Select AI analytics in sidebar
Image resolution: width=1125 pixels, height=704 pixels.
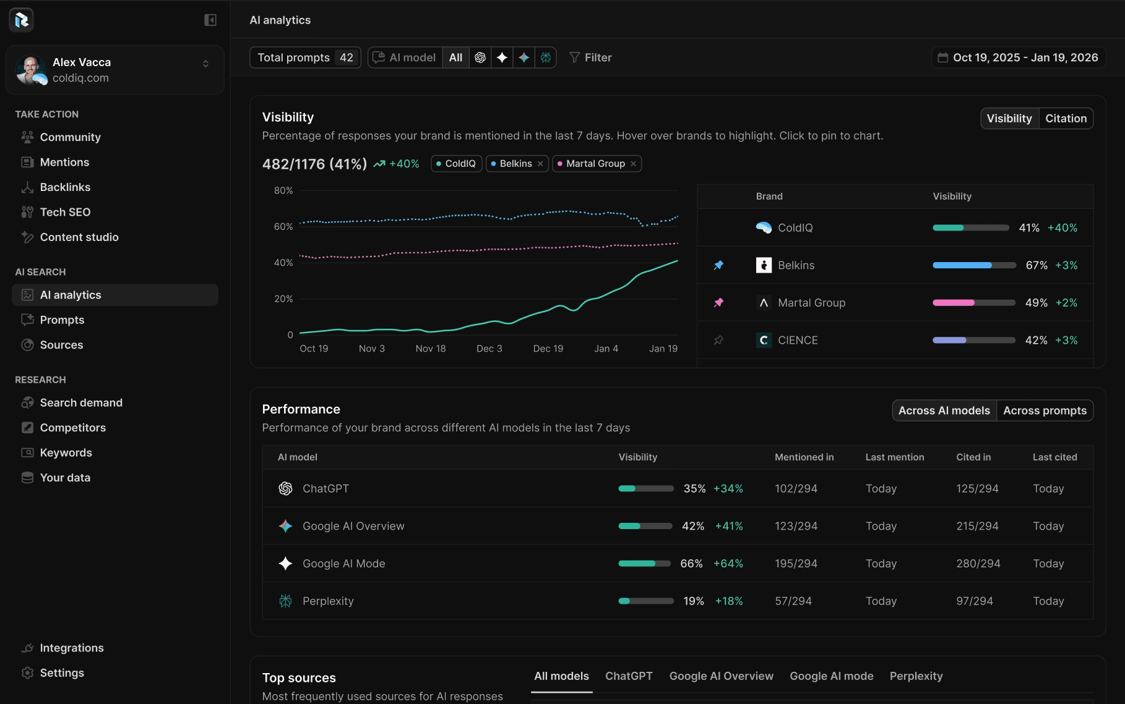click(115, 295)
